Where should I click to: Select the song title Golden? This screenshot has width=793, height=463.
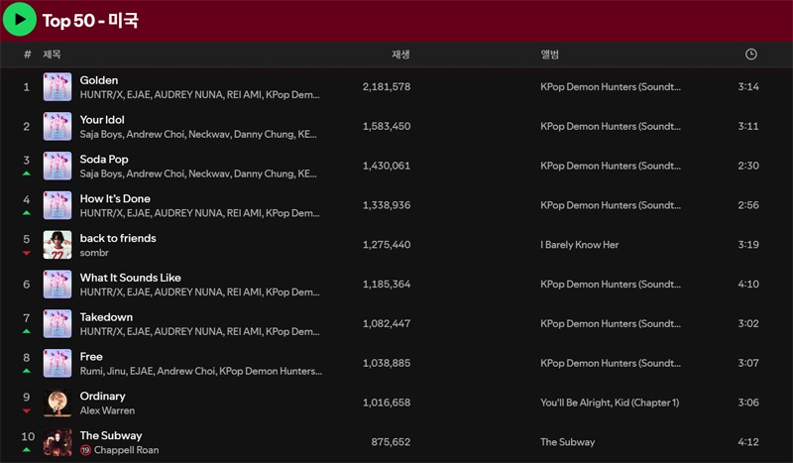(99, 80)
